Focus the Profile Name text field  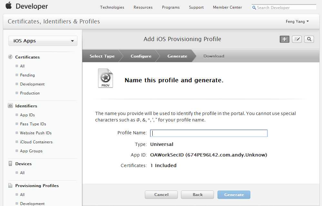pyautogui.click(x=209, y=133)
